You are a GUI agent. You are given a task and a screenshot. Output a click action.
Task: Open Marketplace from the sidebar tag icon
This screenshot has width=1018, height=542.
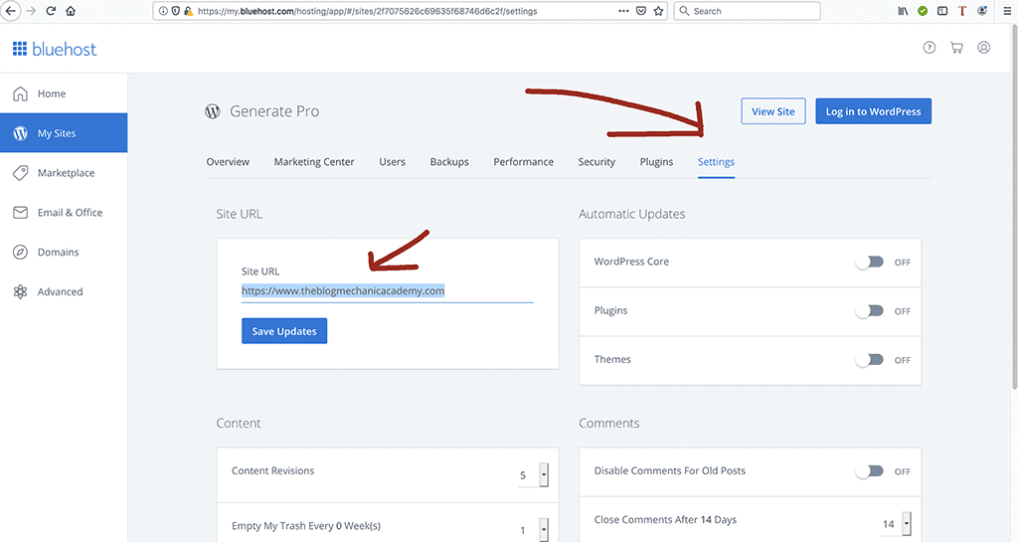(x=20, y=173)
